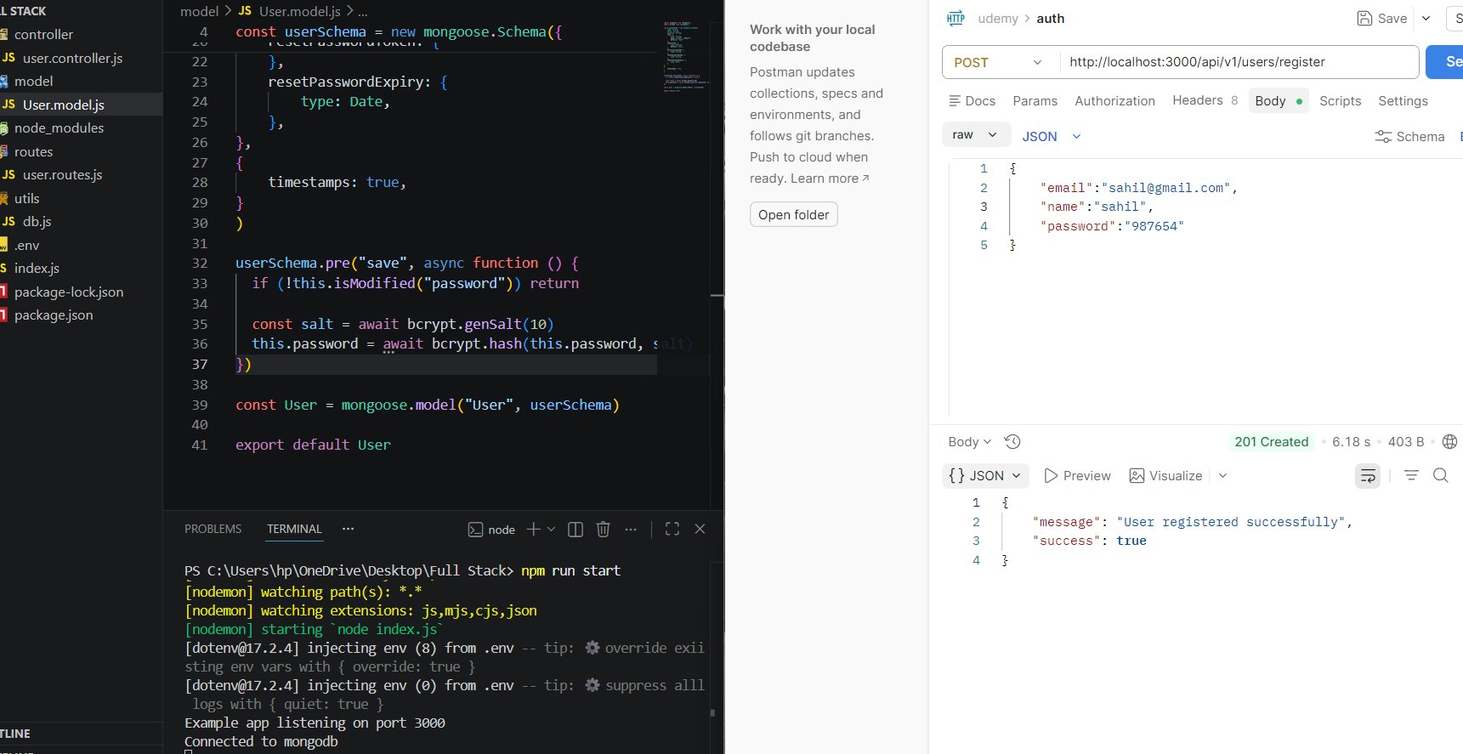Open user.controller.js in the explorer
The width and height of the screenshot is (1463, 754).
[x=72, y=59]
